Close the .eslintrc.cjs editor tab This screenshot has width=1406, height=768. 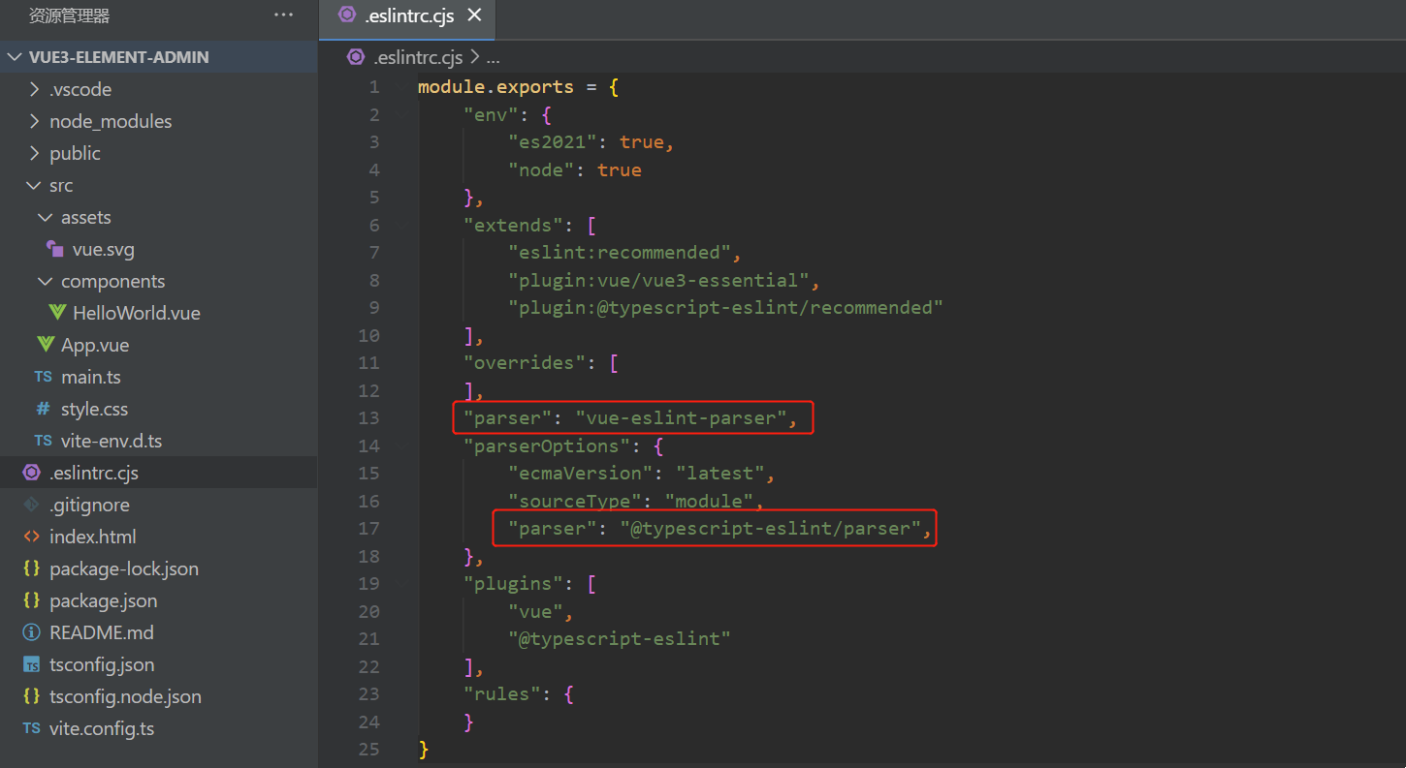pos(474,15)
